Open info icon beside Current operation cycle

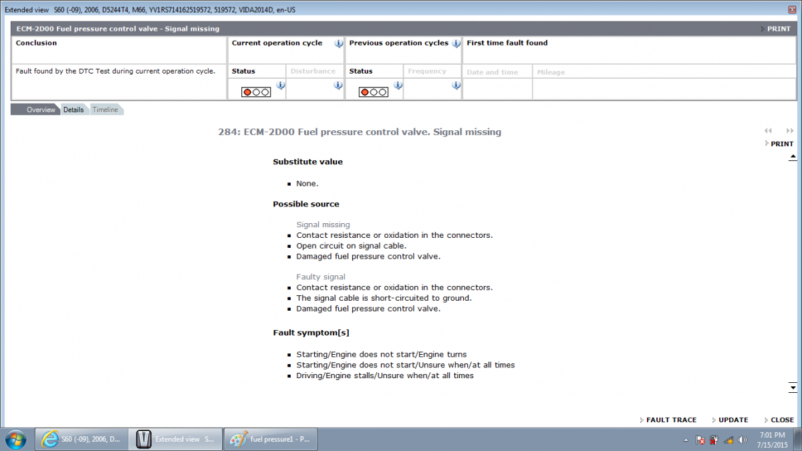tap(339, 43)
